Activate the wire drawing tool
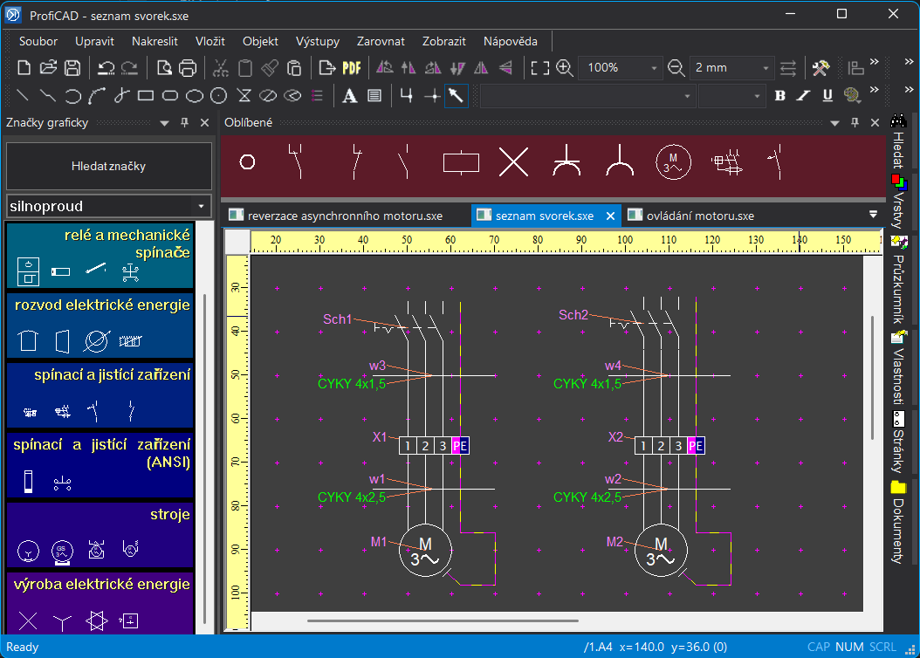This screenshot has width=920, height=658. (x=406, y=96)
